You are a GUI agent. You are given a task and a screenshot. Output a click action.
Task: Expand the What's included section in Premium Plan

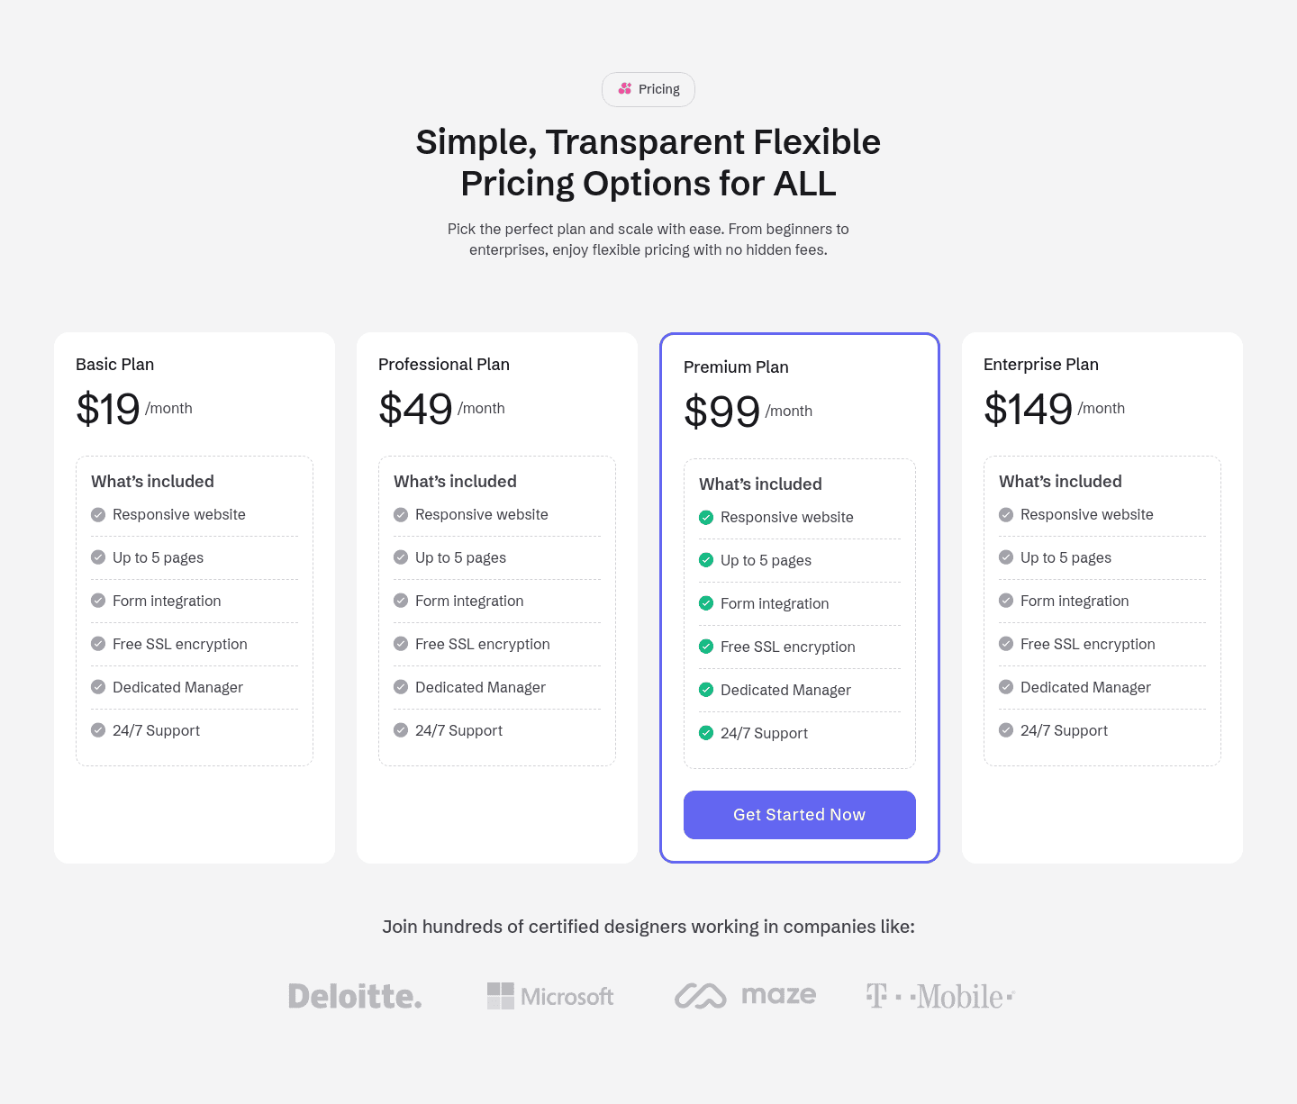click(x=760, y=484)
